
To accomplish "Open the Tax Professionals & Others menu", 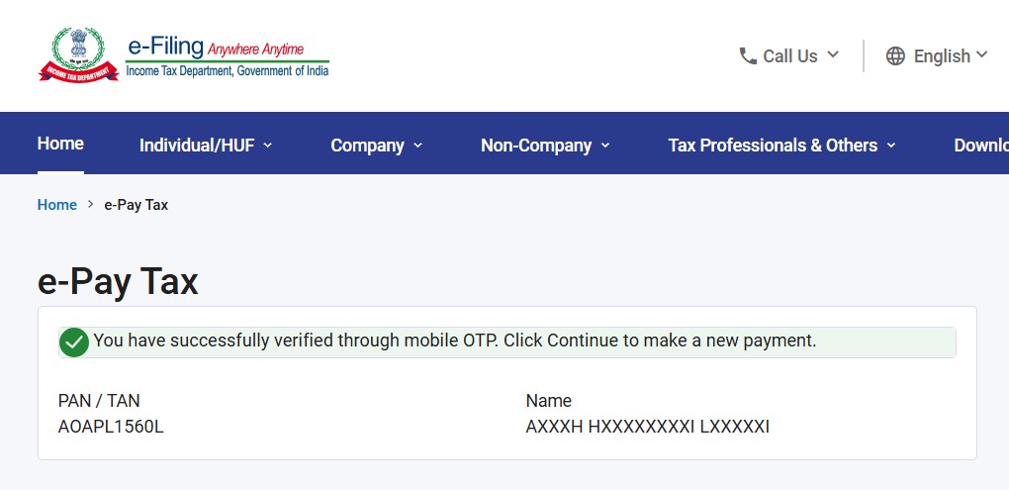I will point(773,146).
